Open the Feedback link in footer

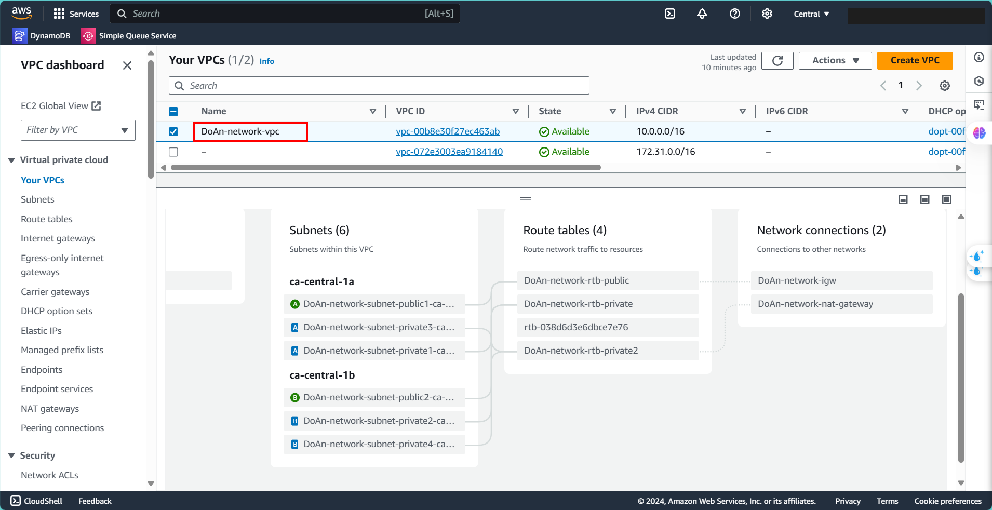click(x=95, y=501)
